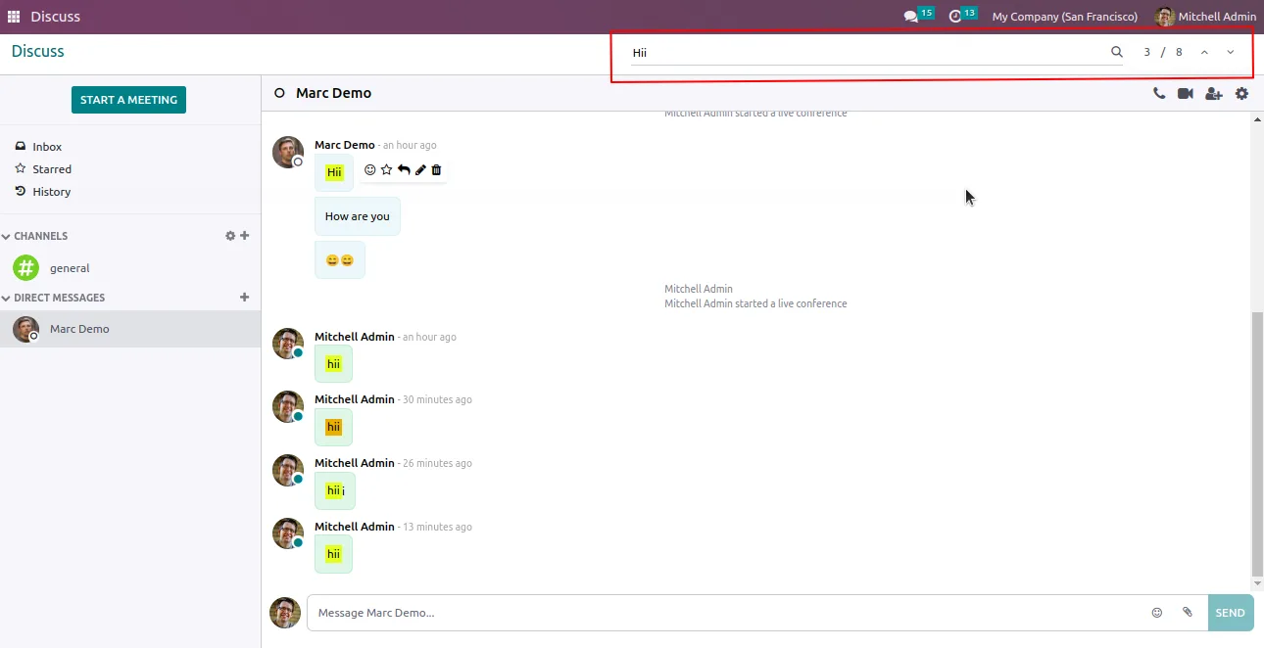Add a reaction to Marc's Hii message
1264x648 pixels.
369,169
